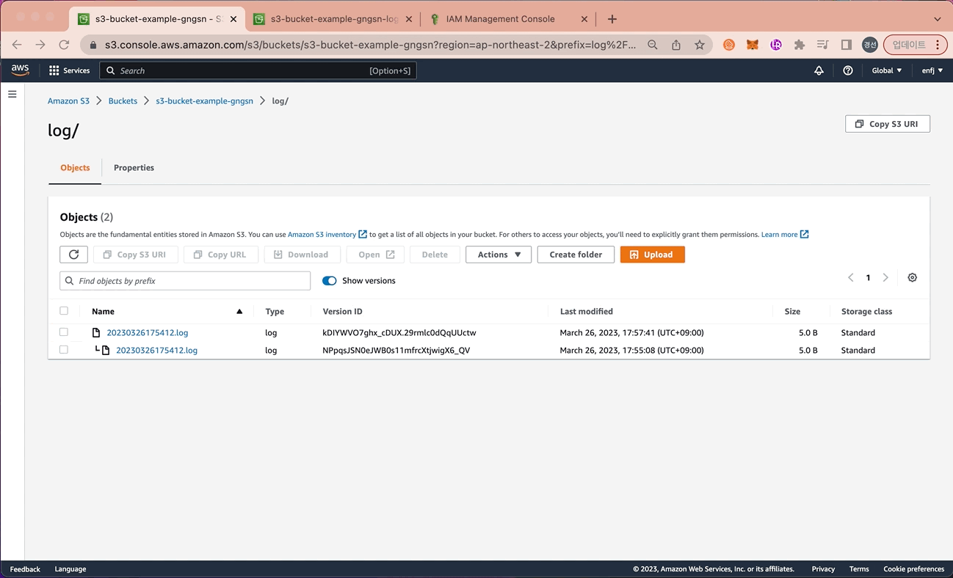953x578 pixels.
Task: Click the browser forward arrow
Action: point(40,45)
